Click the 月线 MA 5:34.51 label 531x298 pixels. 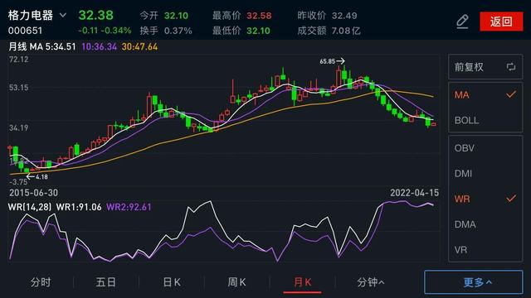click(42, 46)
